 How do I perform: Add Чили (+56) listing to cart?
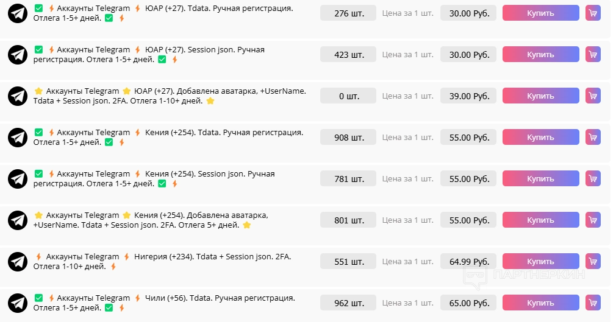(x=593, y=303)
